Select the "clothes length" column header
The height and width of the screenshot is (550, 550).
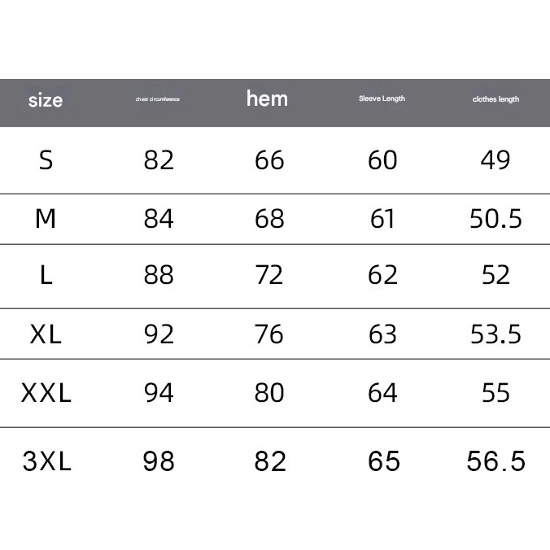point(495,99)
